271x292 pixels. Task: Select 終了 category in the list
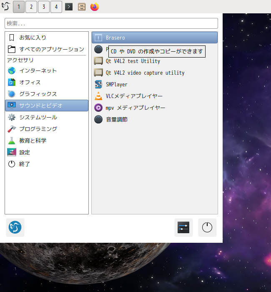(47, 164)
